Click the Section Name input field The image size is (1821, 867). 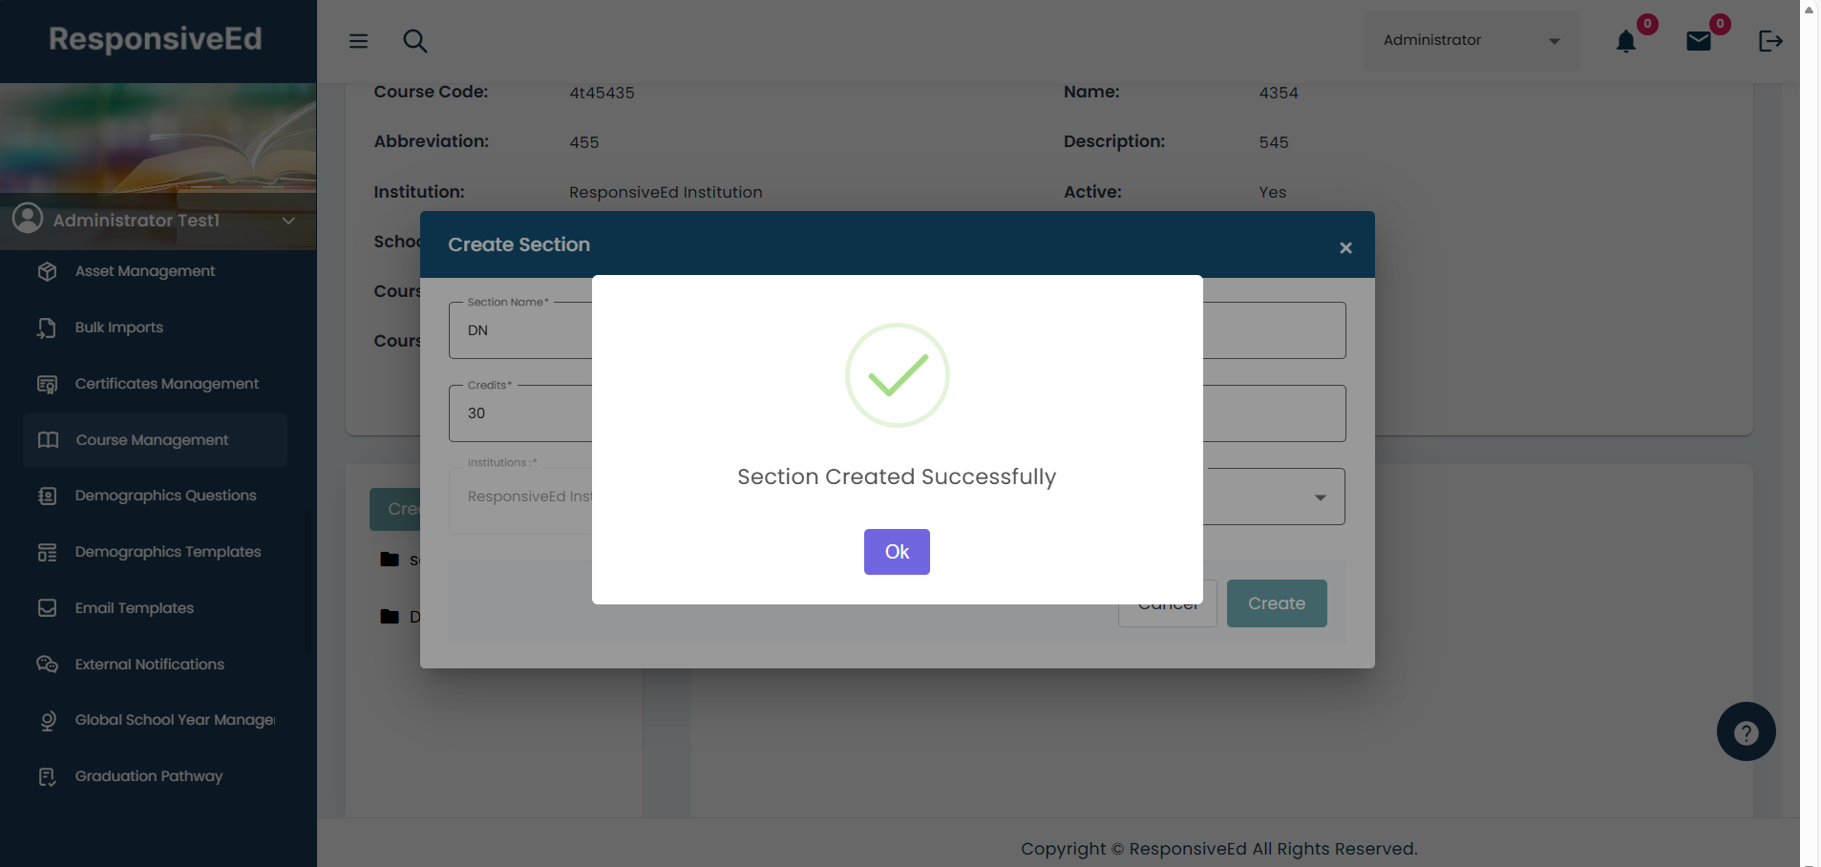520,330
